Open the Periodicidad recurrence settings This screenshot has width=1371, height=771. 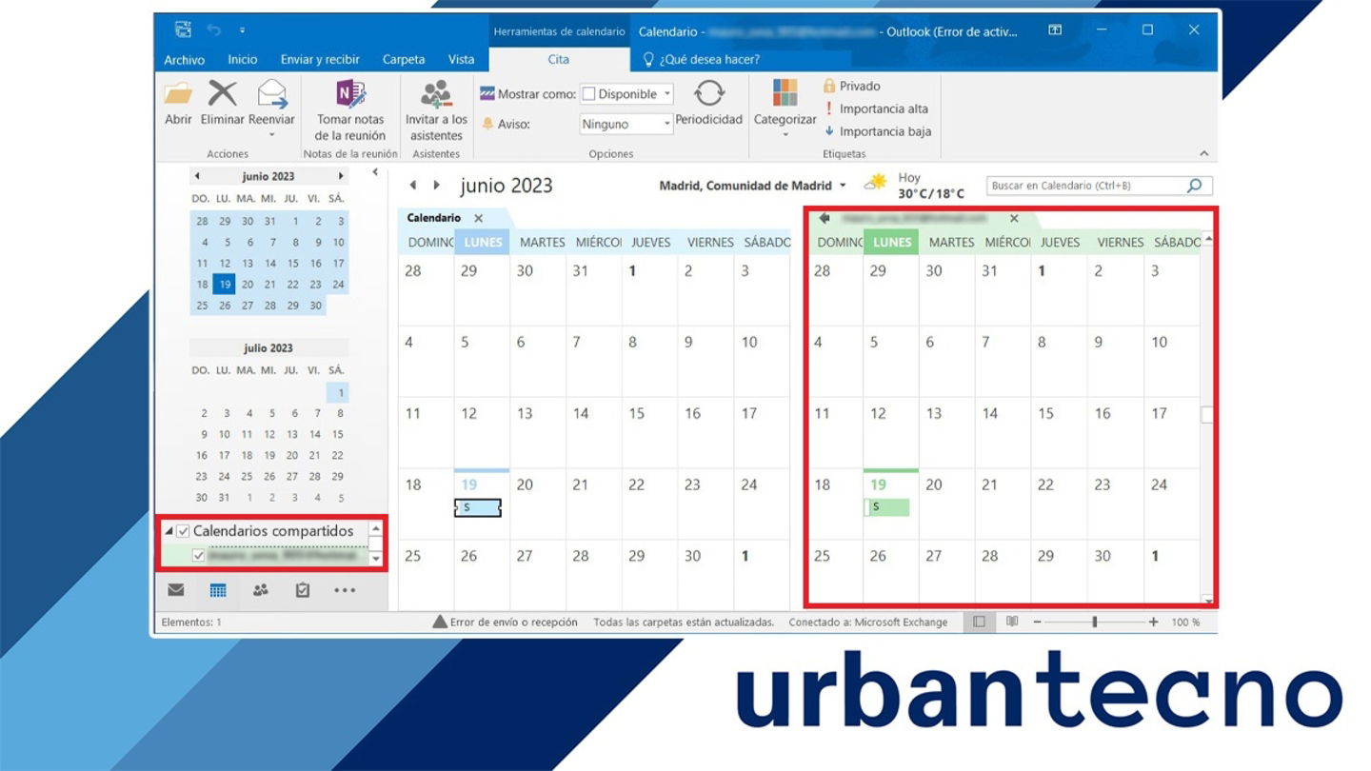click(x=708, y=93)
